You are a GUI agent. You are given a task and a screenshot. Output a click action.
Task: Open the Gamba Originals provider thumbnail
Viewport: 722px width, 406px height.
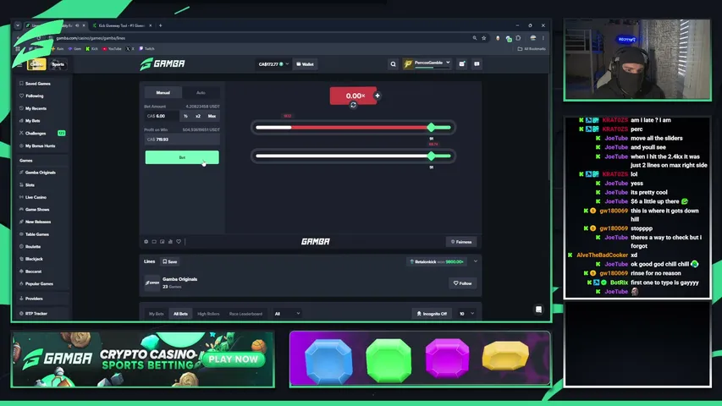click(x=152, y=283)
